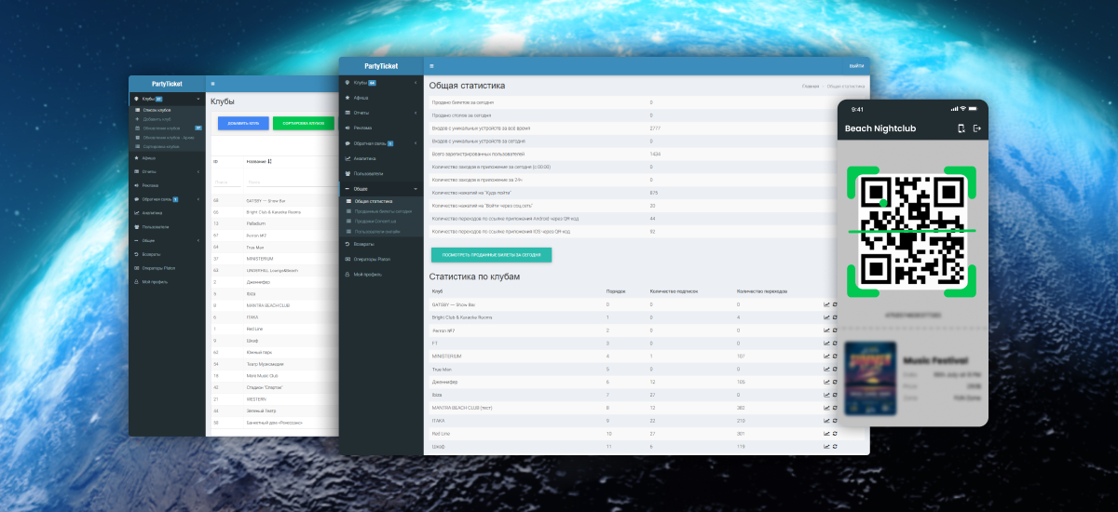Toggle sidebar hamburger in Клубы window
Image resolution: width=1118 pixels, height=512 pixels.
212,84
